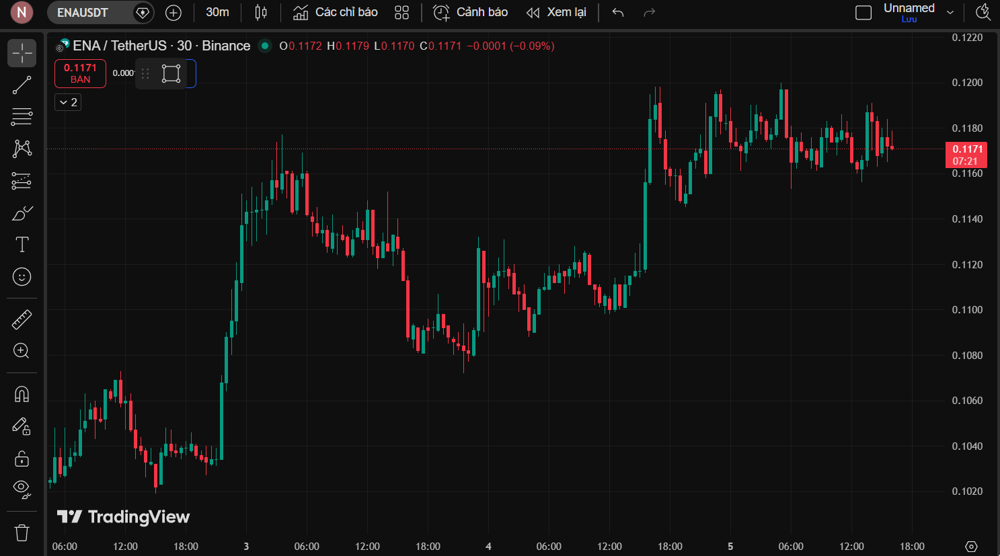Select the Text annotation tool
This screenshot has width=1000, height=556.
pos(22,245)
